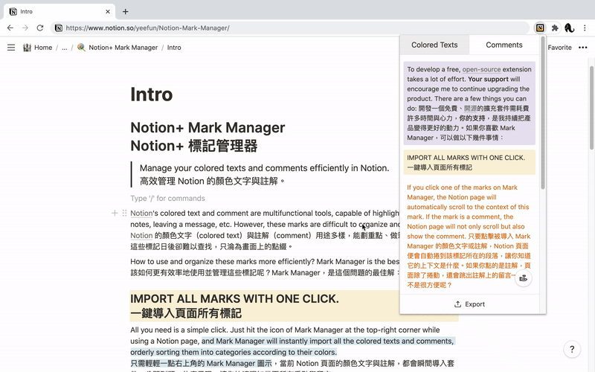This screenshot has height=372, width=595.
Task: Click the round support button in Mark Manager popup
Action: click(x=524, y=278)
